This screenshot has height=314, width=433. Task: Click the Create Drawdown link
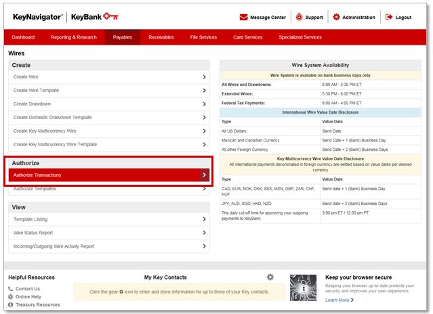pos(32,104)
